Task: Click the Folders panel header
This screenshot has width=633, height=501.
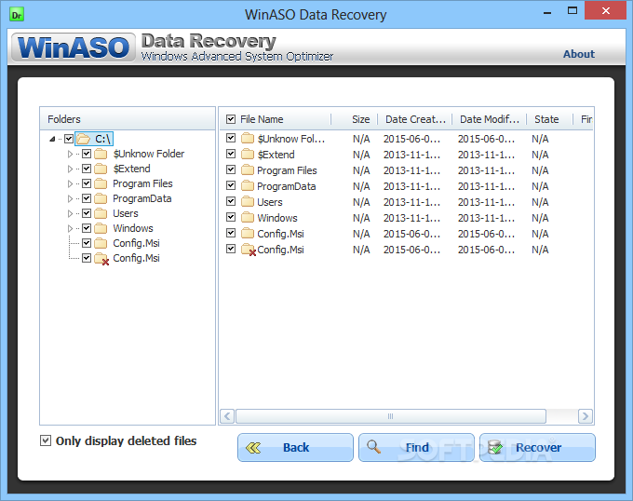Action: pyautogui.click(x=128, y=119)
